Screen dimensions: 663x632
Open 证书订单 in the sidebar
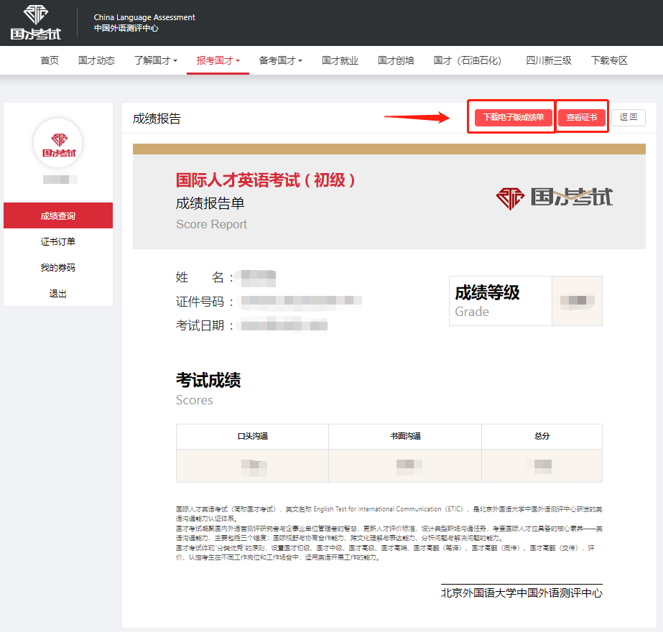click(58, 241)
